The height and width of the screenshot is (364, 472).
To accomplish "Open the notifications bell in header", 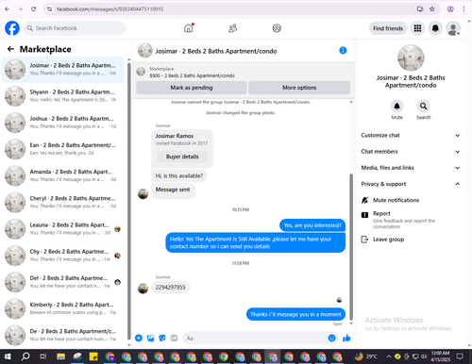I will 435,28.
